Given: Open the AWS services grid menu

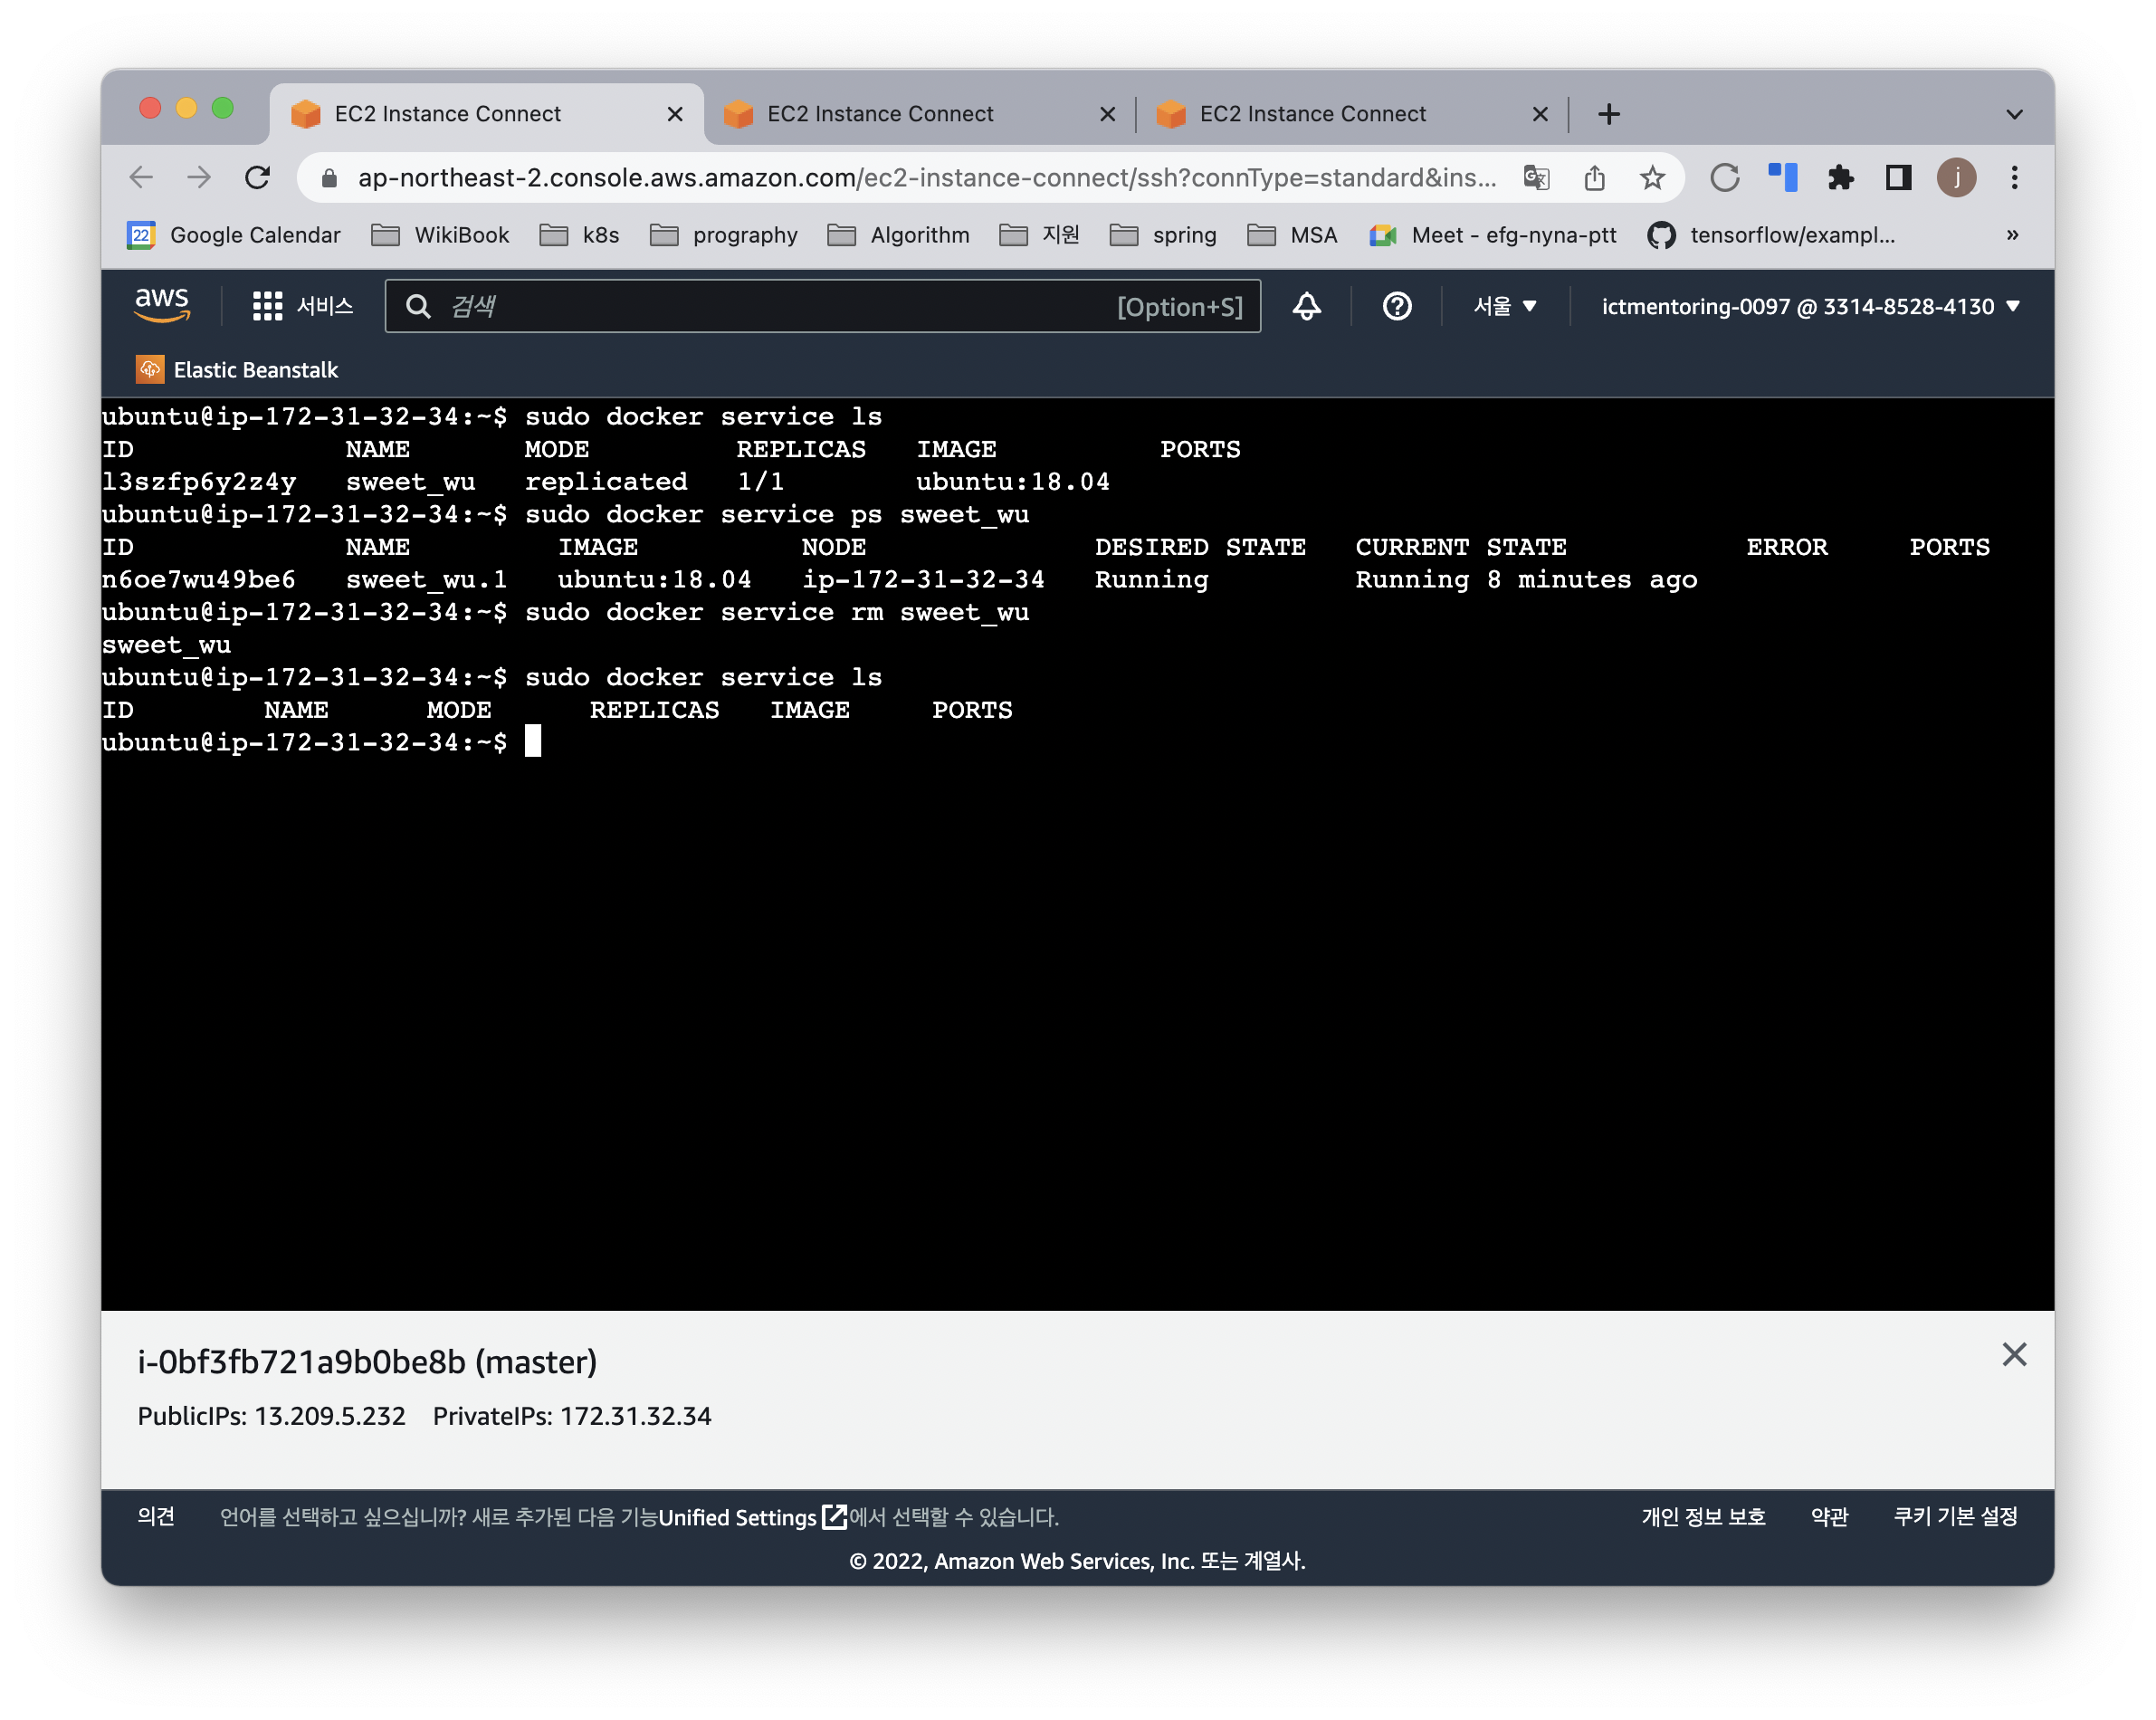Looking at the screenshot, I should (x=267, y=306).
